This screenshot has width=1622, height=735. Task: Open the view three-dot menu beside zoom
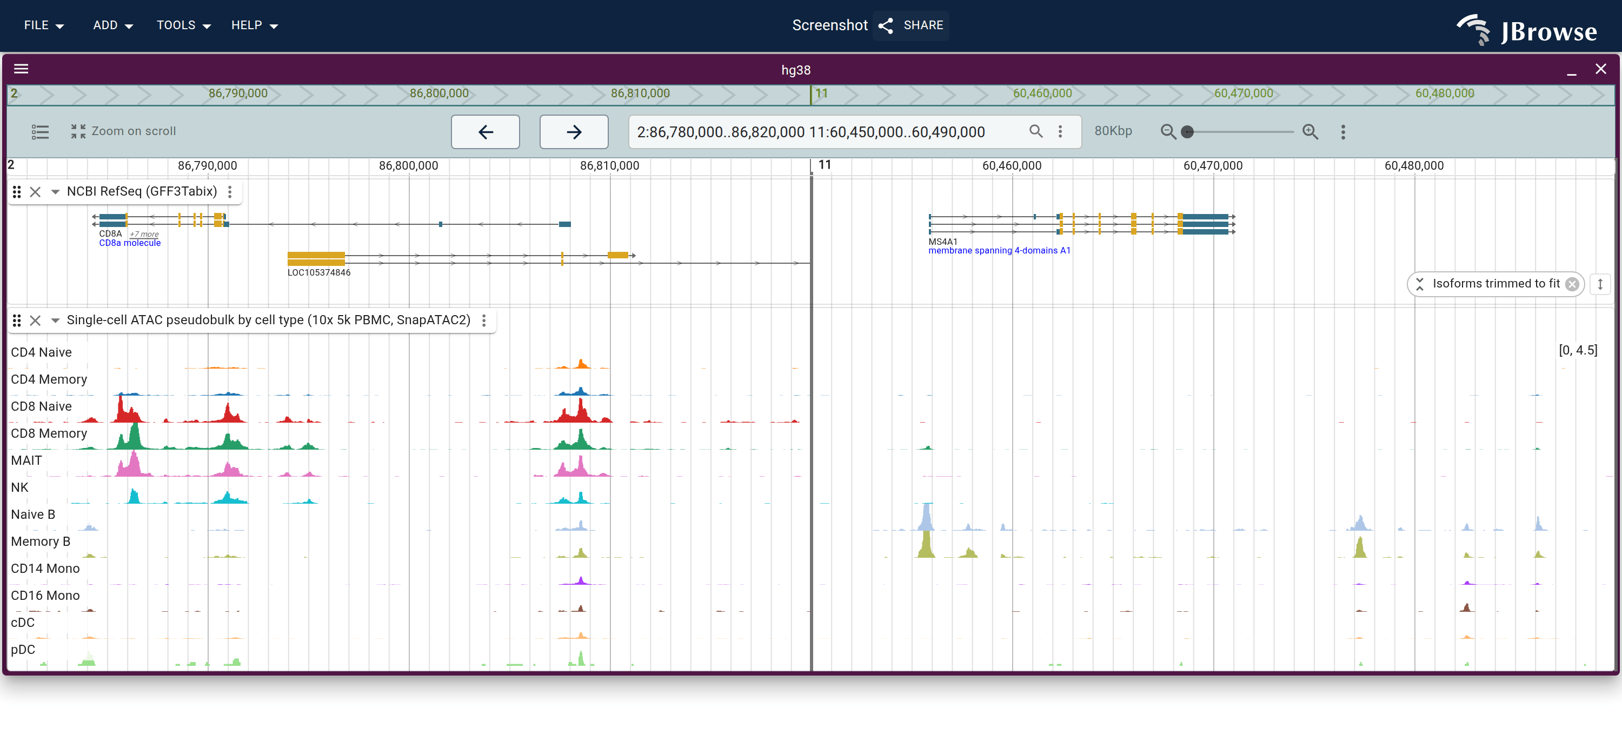click(x=1343, y=131)
